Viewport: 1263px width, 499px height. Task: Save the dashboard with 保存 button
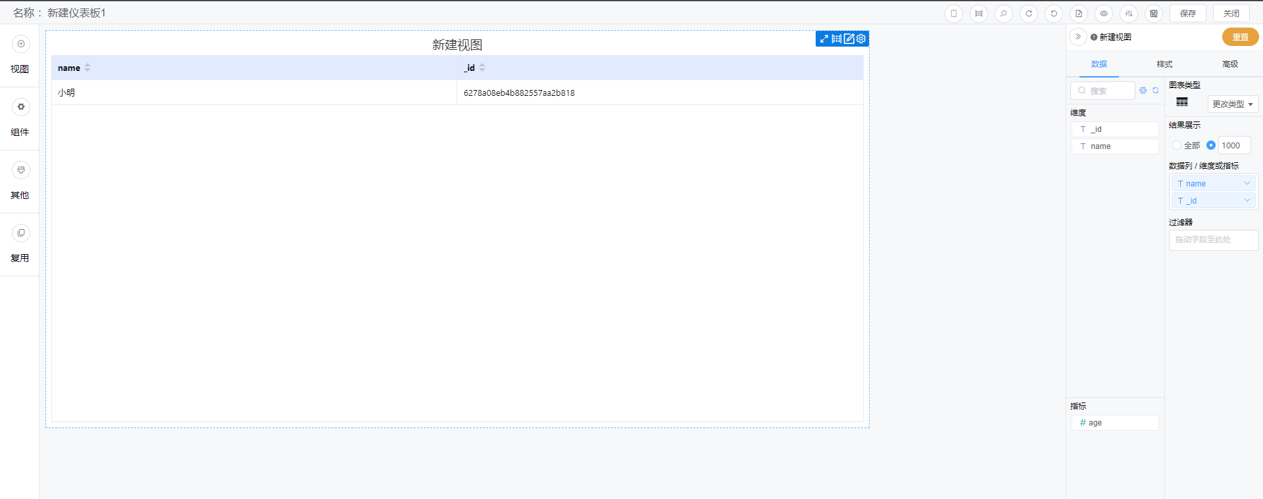pyautogui.click(x=1188, y=13)
